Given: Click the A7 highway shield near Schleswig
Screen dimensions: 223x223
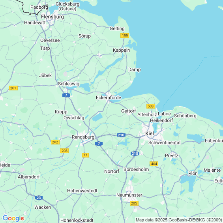Looking at the screenshot, I should [x=66, y=95].
